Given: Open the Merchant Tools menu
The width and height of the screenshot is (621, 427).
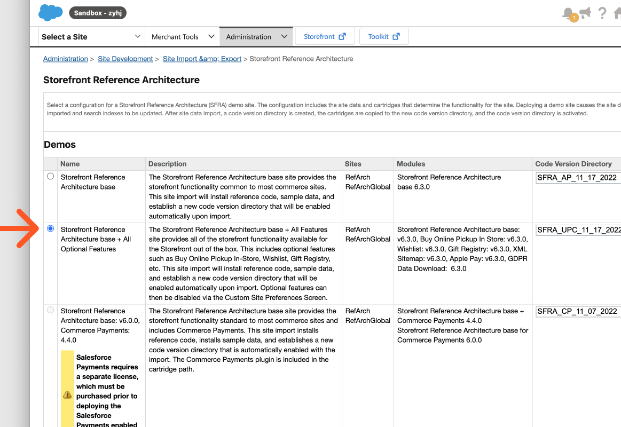Looking at the screenshot, I should click(x=183, y=37).
